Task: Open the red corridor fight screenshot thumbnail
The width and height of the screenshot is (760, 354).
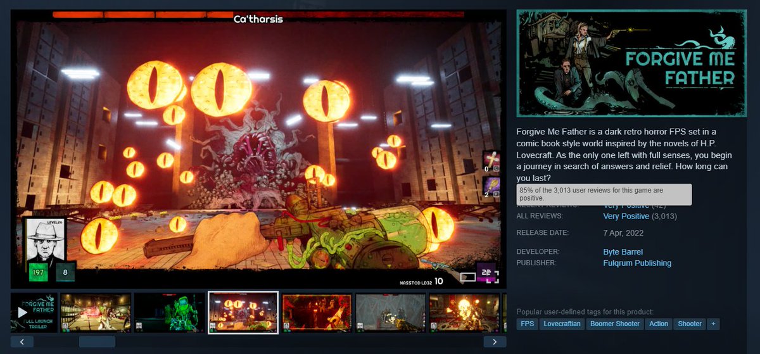Action: tap(96, 313)
